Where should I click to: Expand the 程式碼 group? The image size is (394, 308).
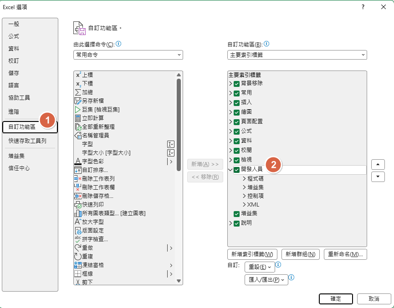[244, 179]
